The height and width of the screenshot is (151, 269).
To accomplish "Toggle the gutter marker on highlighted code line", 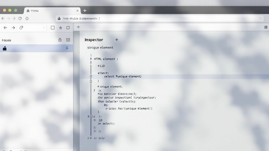I will (x=91, y=77).
